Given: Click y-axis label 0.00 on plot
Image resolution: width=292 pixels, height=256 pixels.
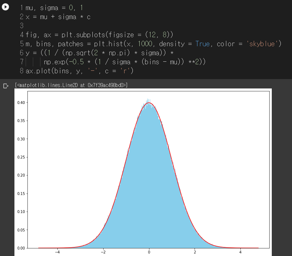Looking at the screenshot, I should coord(21,248).
